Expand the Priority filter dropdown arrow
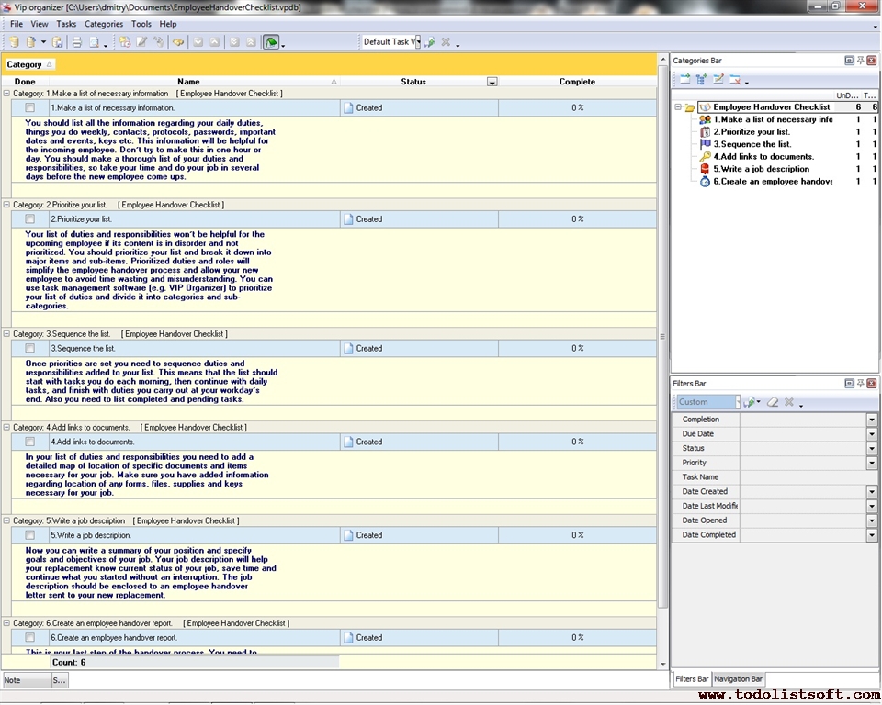Image resolution: width=882 pixels, height=705 pixels. coord(871,464)
